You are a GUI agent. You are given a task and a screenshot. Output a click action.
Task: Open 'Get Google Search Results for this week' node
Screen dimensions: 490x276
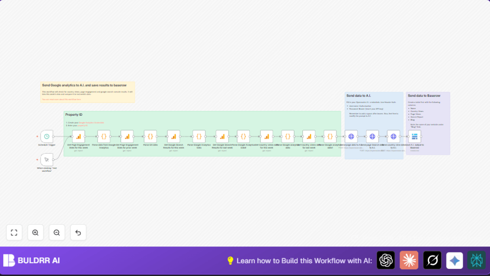pyautogui.click(x=173, y=136)
